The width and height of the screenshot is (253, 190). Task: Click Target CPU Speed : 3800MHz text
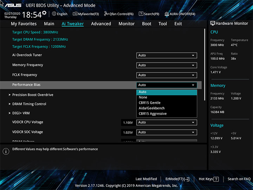pyautogui.click(x=35, y=32)
